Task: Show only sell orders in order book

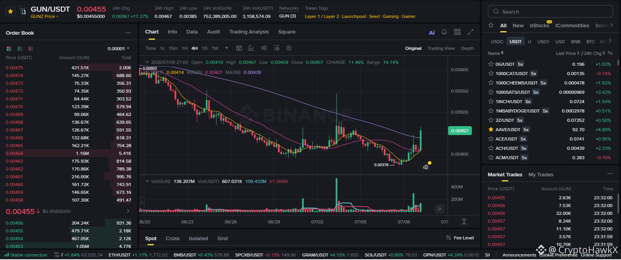Action: point(31,49)
